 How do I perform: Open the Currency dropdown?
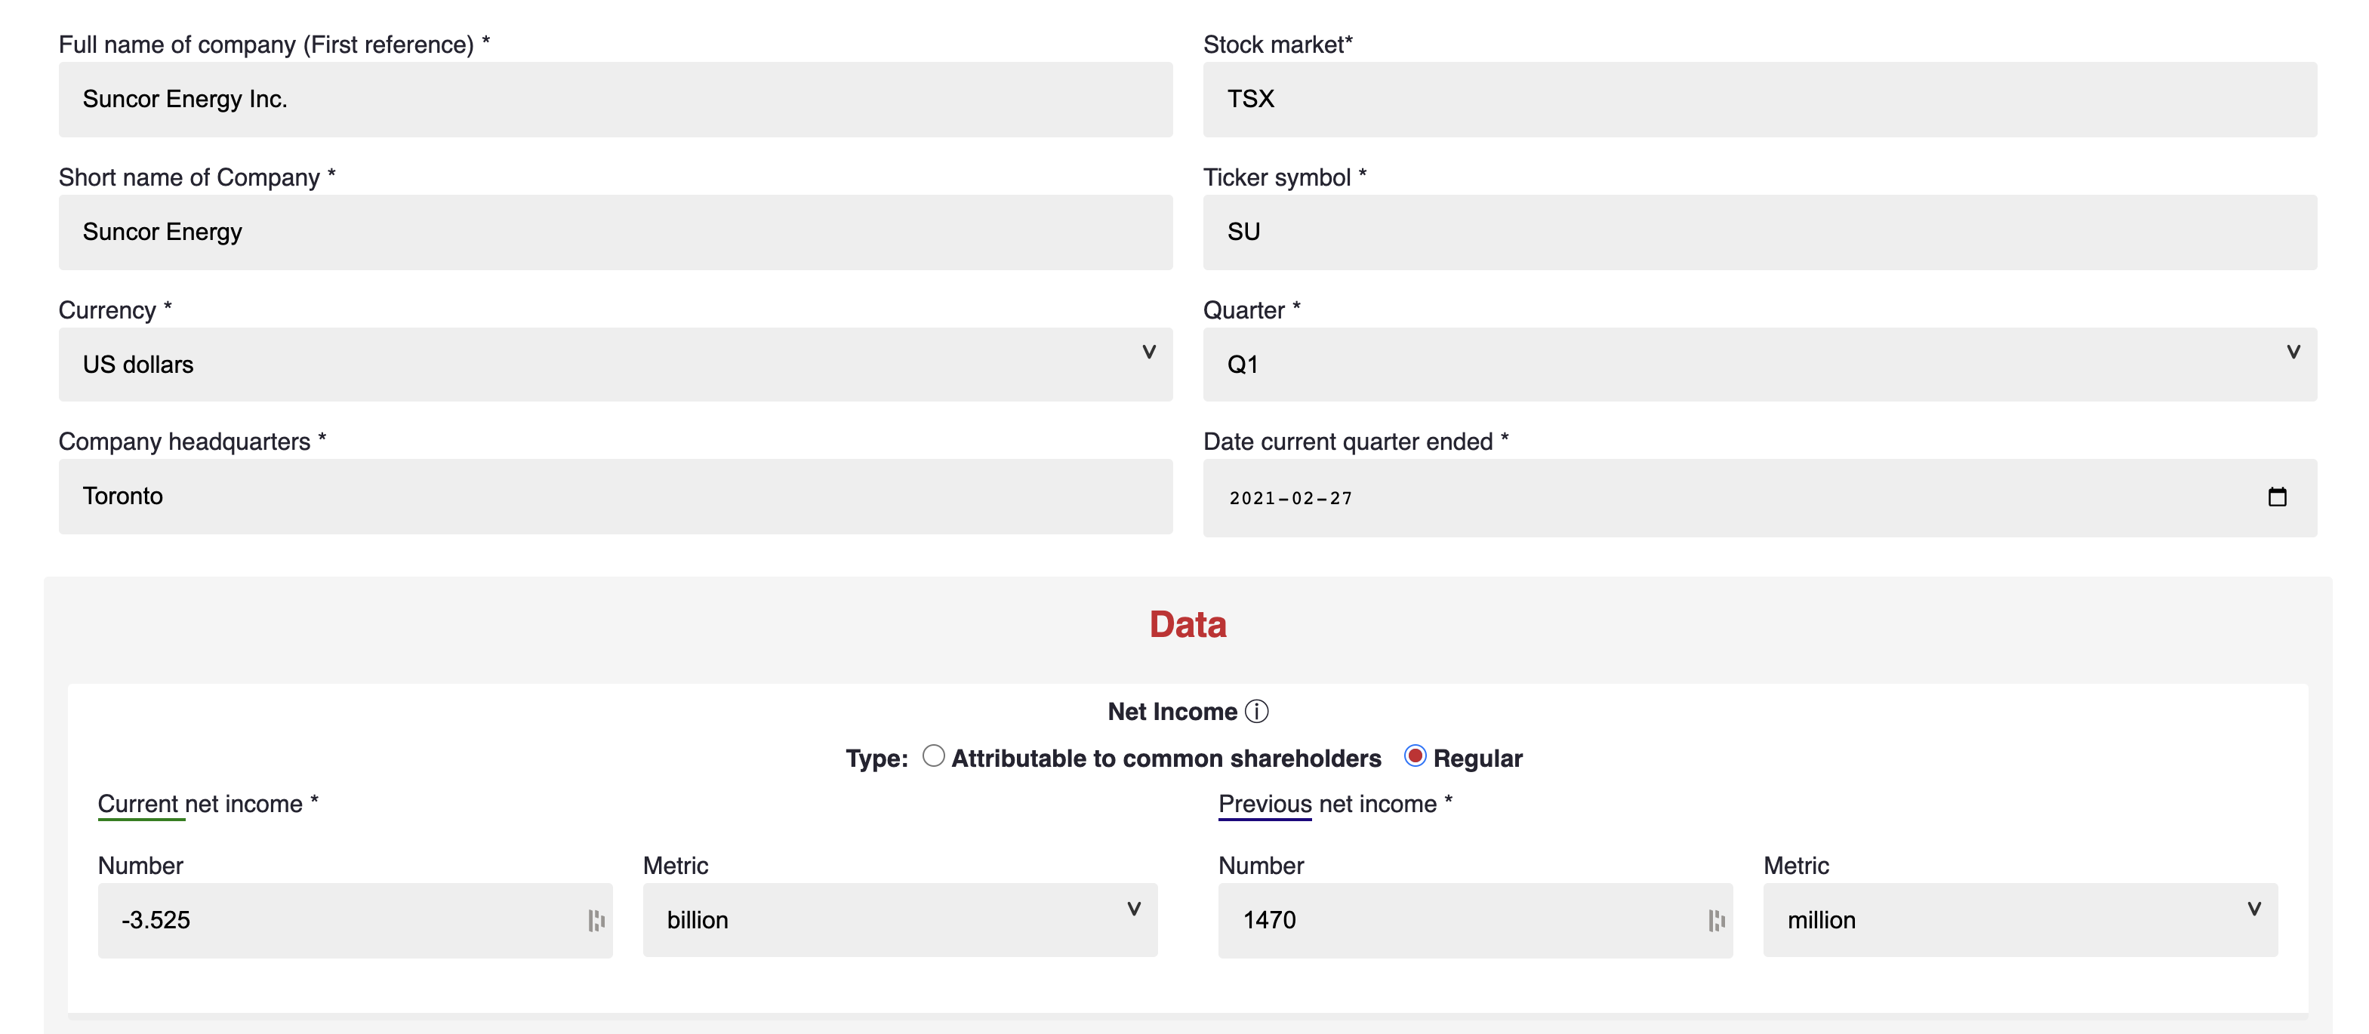pyautogui.click(x=615, y=364)
